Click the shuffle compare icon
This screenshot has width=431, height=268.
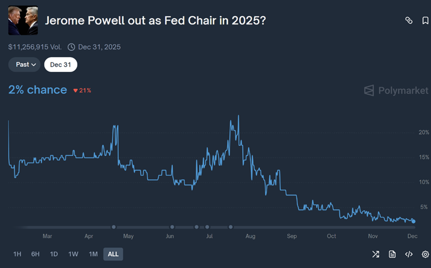click(x=376, y=254)
